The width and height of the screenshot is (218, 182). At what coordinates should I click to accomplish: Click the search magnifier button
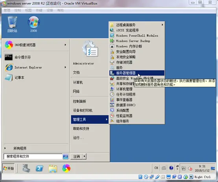65,157
